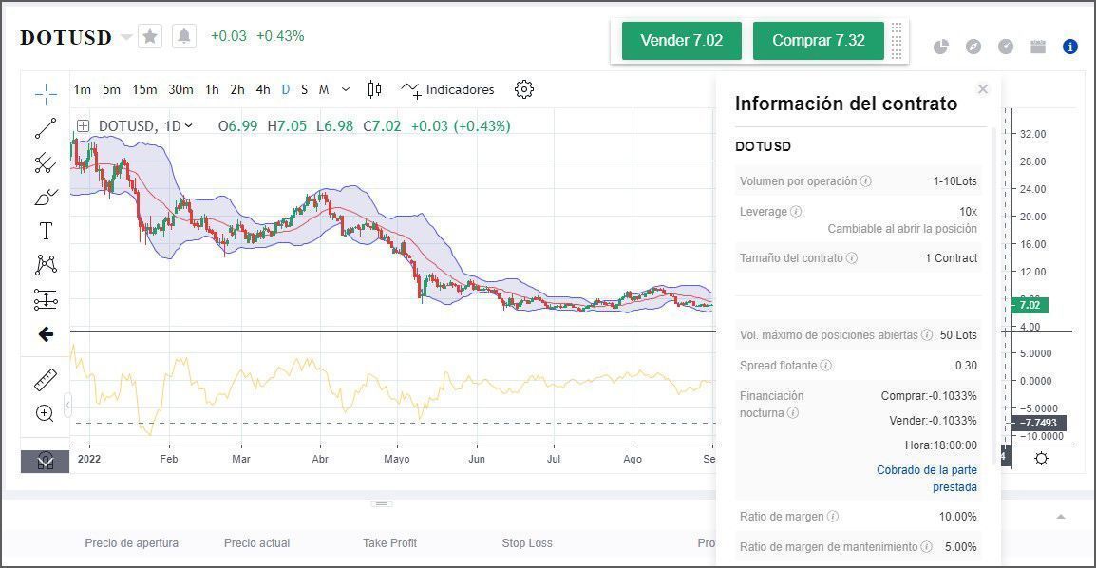Toggle the blue contract info icon
Screen dimensions: 1096x568
(x=1069, y=47)
